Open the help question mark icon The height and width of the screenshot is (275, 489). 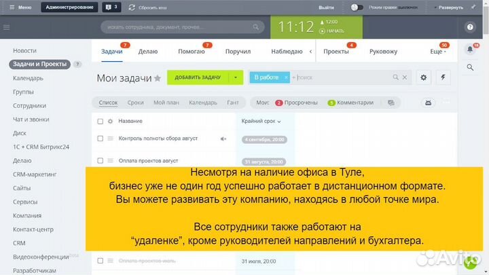470,27
